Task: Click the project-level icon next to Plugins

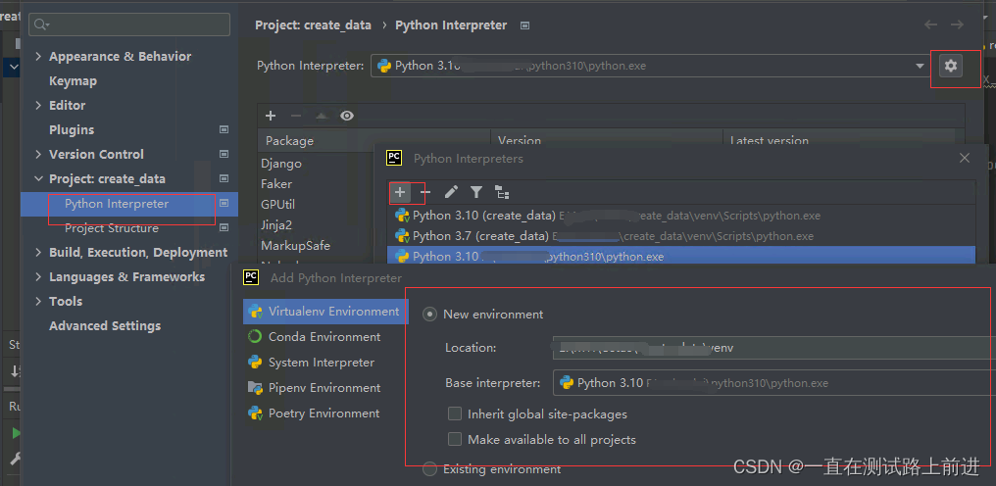Action: [x=224, y=129]
